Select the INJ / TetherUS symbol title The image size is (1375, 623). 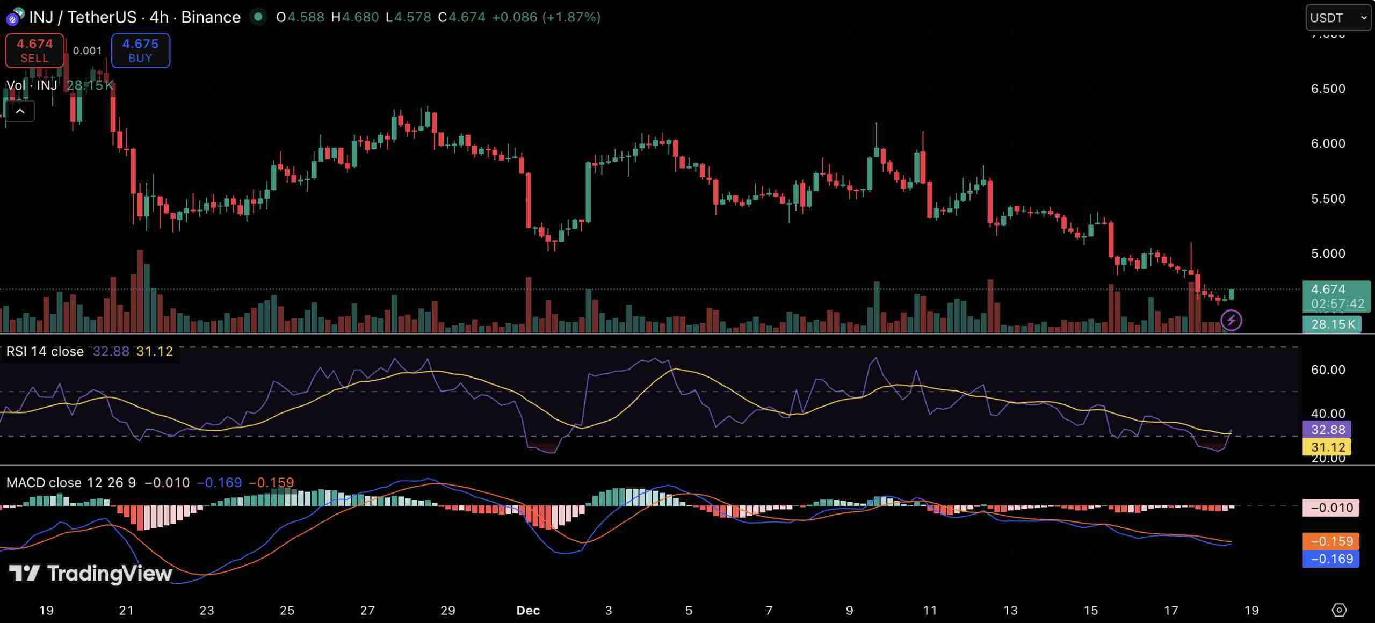pyautogui.click(x=134, y=17)
